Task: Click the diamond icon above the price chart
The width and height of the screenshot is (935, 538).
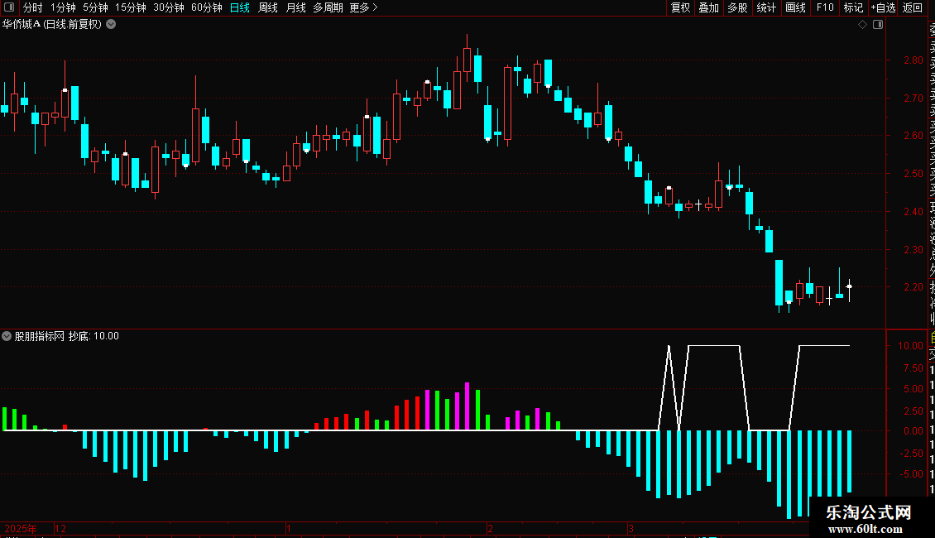Action: (x=862, y=25)
